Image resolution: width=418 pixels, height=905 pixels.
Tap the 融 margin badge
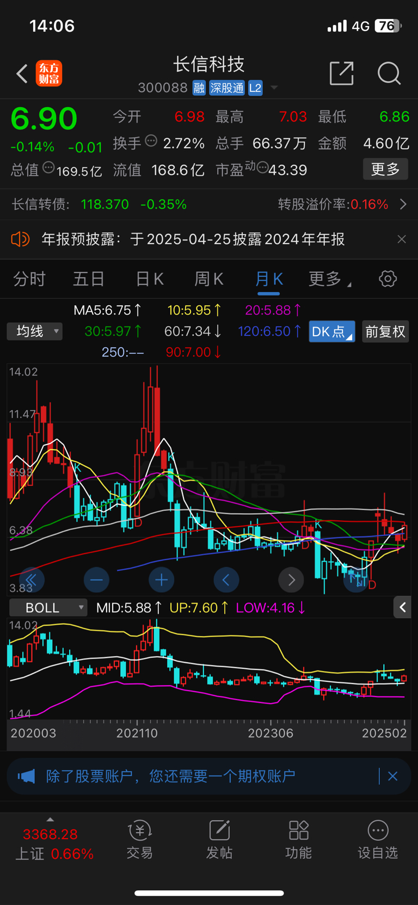point(199,88)
